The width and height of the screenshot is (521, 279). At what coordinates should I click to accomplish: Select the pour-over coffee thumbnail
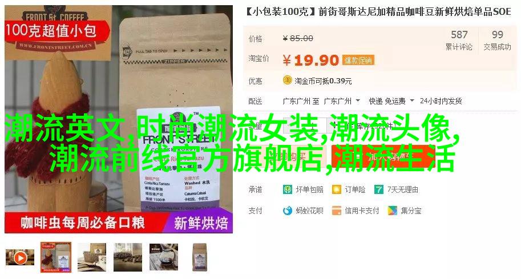[163, 257]
